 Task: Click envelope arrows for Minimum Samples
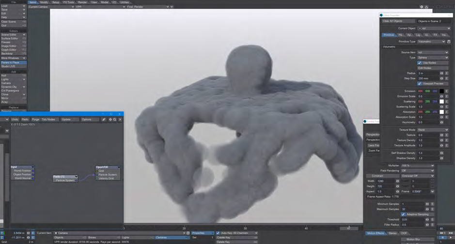[427, 204]
